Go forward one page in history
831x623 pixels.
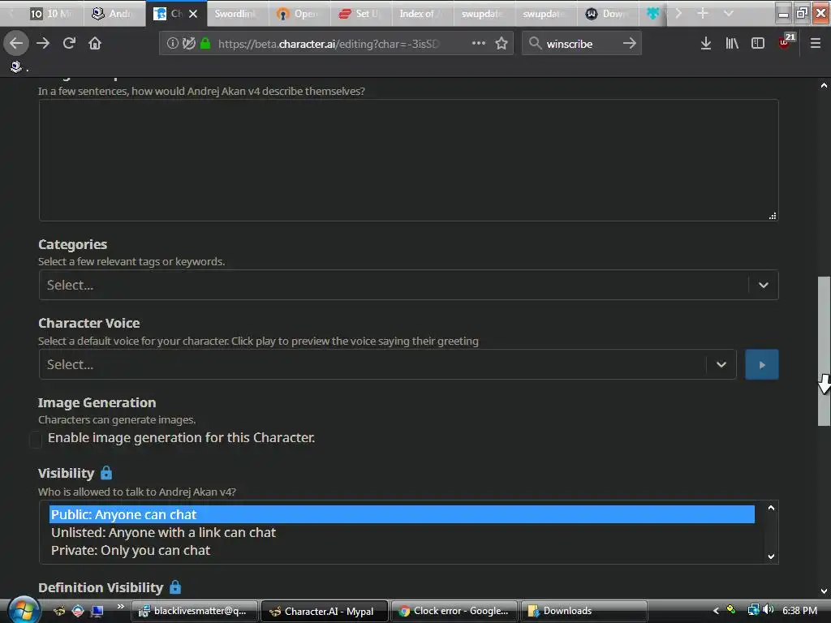click(x=43, y=43)
